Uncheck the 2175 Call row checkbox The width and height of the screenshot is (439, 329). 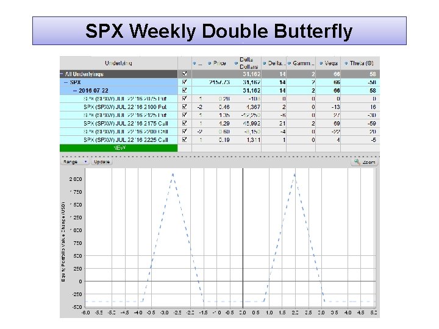point(185,123)
